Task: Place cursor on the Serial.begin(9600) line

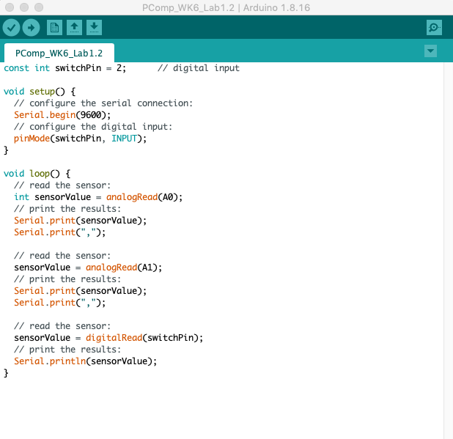Action: point(62,115)
